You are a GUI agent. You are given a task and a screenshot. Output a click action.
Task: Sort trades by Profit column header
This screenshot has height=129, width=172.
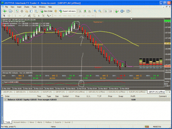pos(133,96)
